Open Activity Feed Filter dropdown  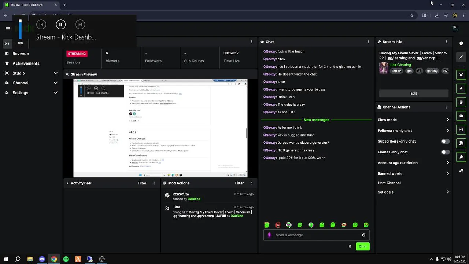pos(142,183)
